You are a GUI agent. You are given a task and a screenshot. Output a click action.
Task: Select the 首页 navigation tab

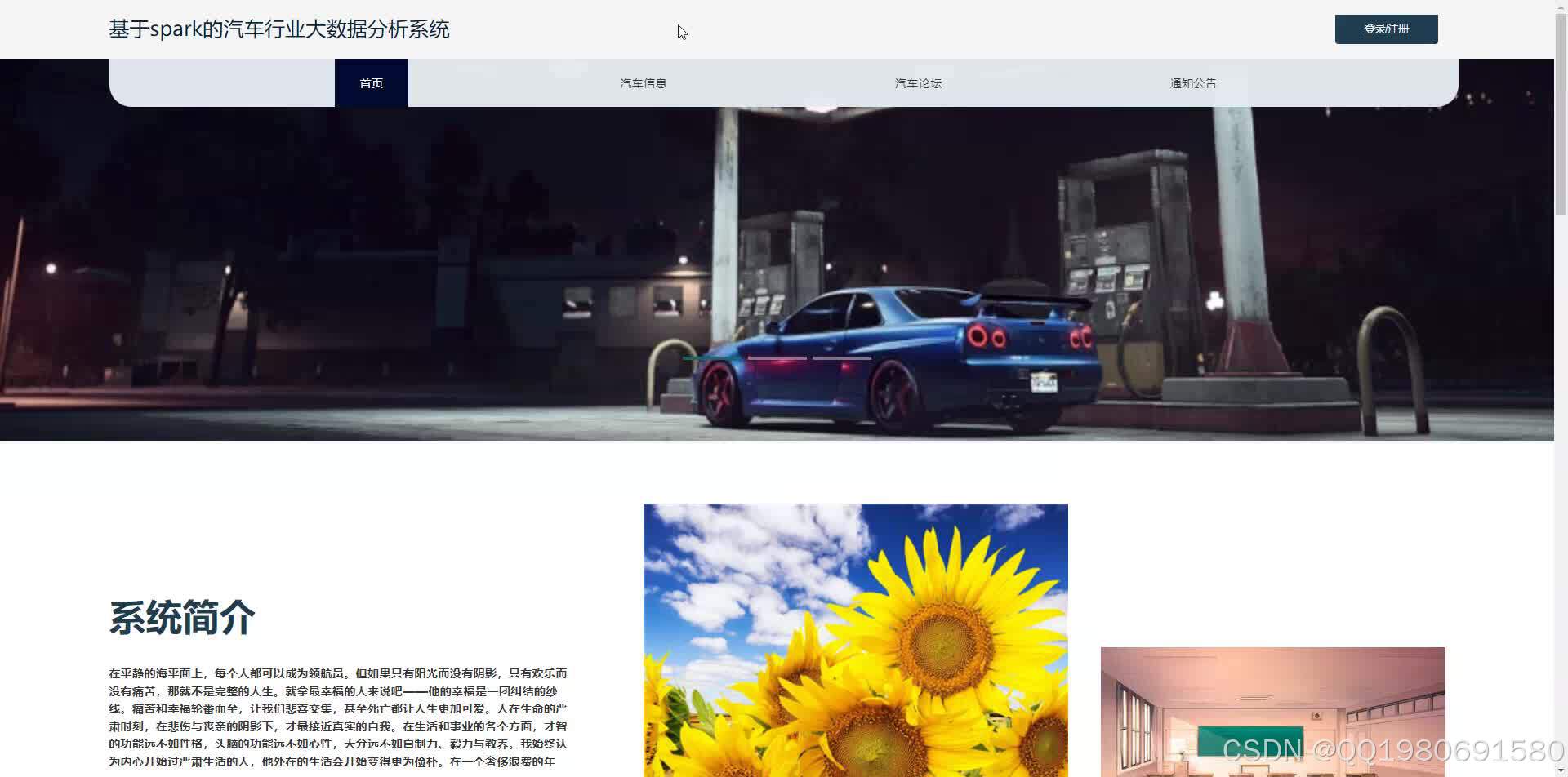(x=371, y=82)
